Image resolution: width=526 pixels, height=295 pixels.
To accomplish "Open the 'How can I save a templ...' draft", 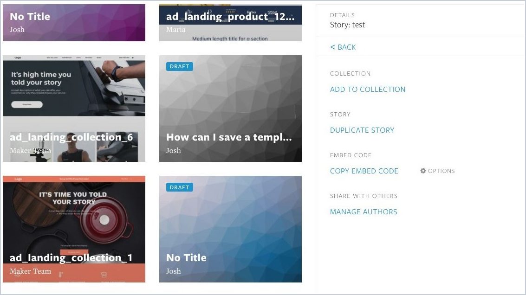I will tap(230, 109).
